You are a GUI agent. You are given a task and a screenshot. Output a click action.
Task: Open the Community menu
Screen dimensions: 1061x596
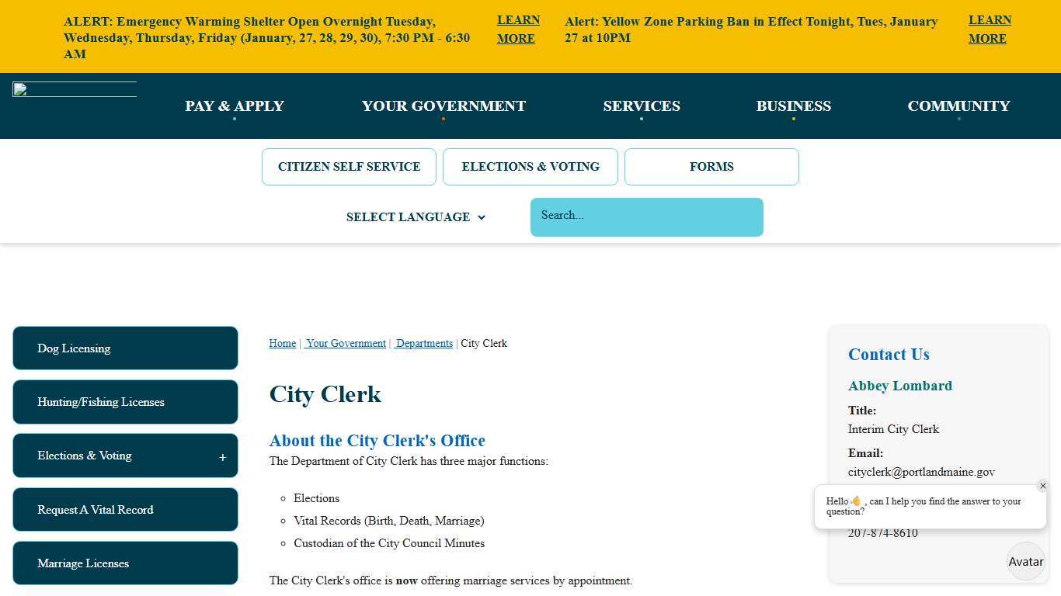(x=958, y=106)
